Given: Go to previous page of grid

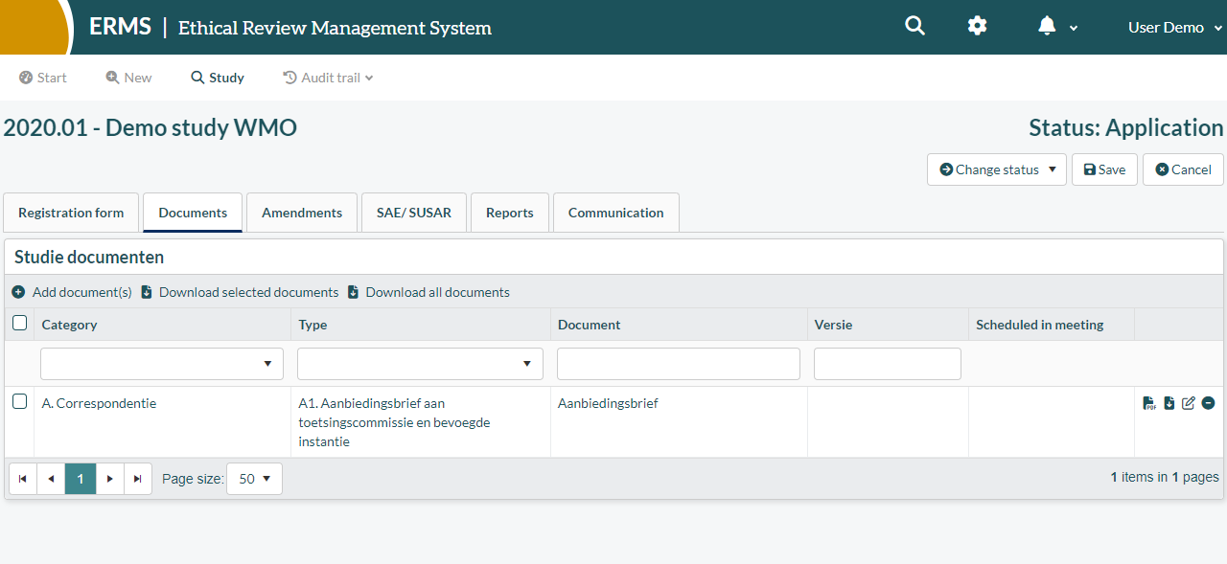Looking at the screenshot, I should 51,479.
